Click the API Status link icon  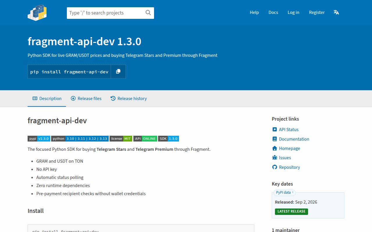(x=275, y=129)
